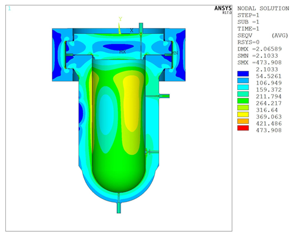Click the pure green legend swatch

243,101
